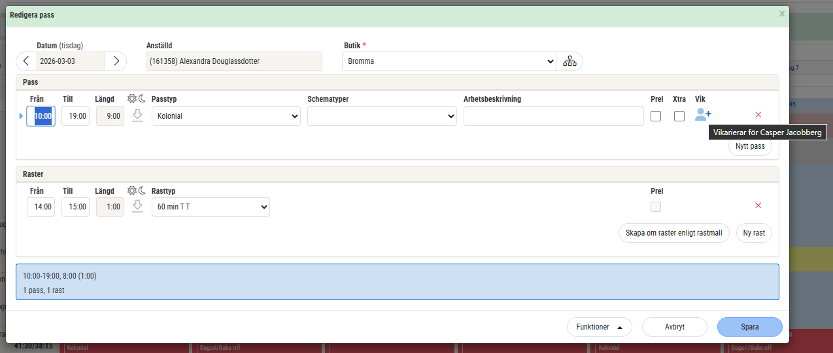Open the Butik dropdown showing Bromma
Image resolution: width=833 pixels, height=353 pixels.
click(x=449, y=61)
